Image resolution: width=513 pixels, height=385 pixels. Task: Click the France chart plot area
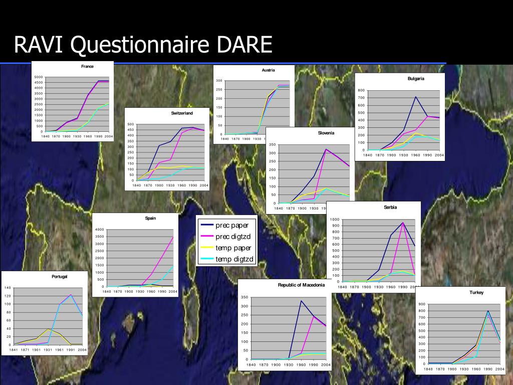(x=77, y=104)
